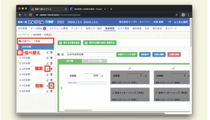Open the 紹介会社 menu
This screenshot has width=210, height=120.
pos(157,28)
